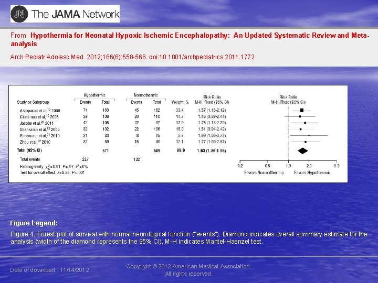Image resolution: width=378 pixels, height=283 pixels.
Task: Select the Azzopardi et al 2009 row label
Action: click(x=40, y=111)
